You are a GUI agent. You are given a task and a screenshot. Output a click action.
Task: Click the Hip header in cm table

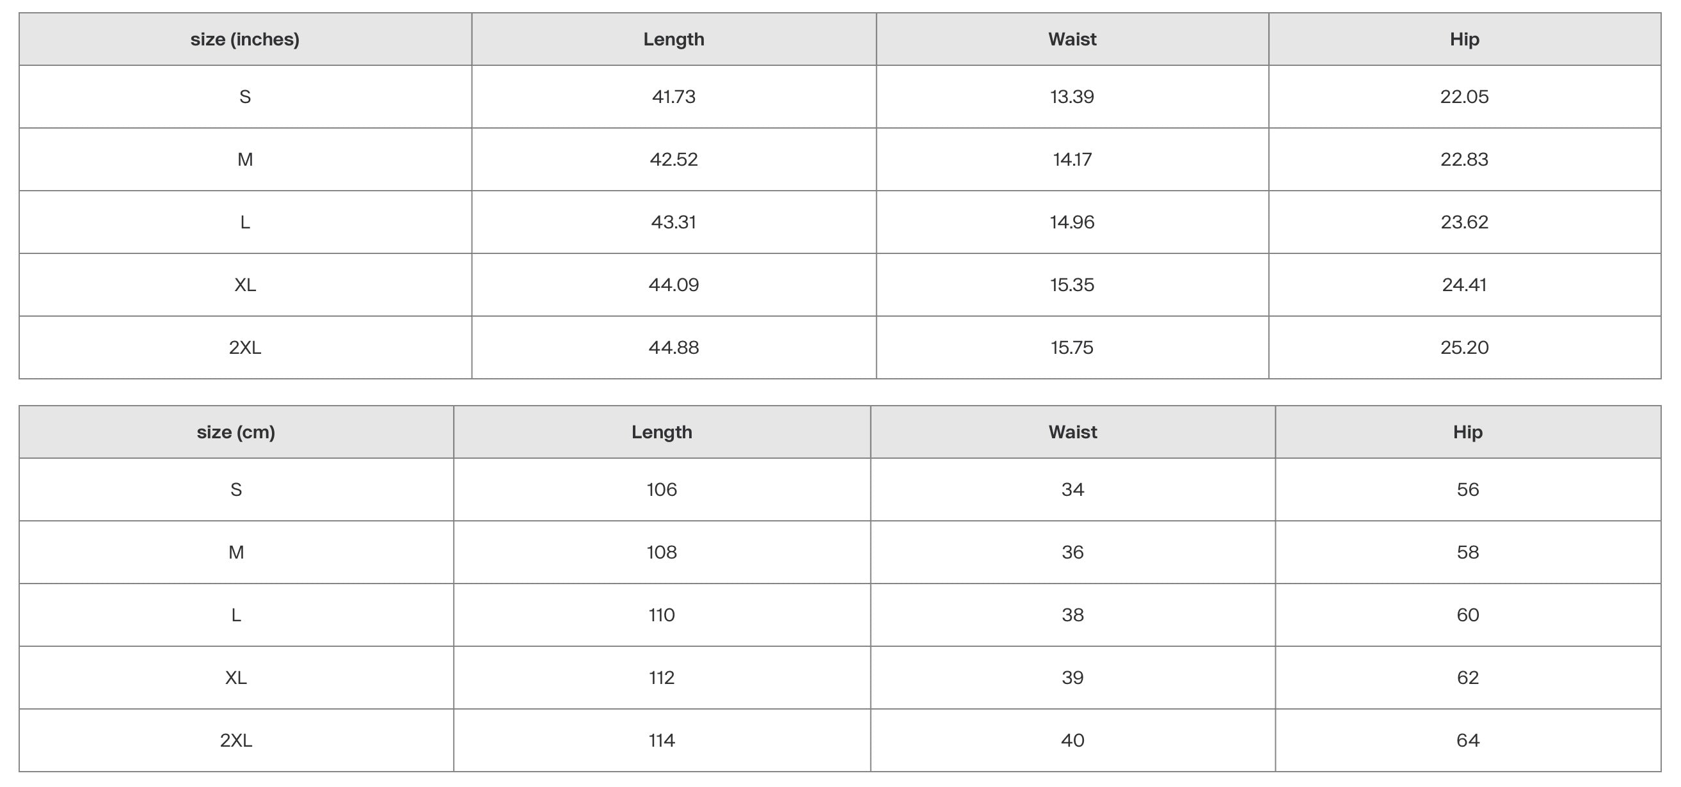click(1468, 432)
